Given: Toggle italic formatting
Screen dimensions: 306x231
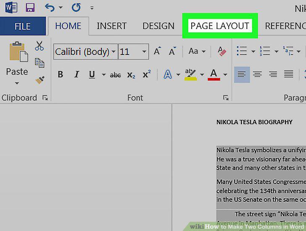Looking at the screenshot, I should click(x=76, y=74).
